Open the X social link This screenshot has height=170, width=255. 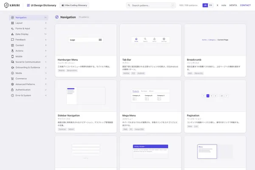[x=218, y=6]
